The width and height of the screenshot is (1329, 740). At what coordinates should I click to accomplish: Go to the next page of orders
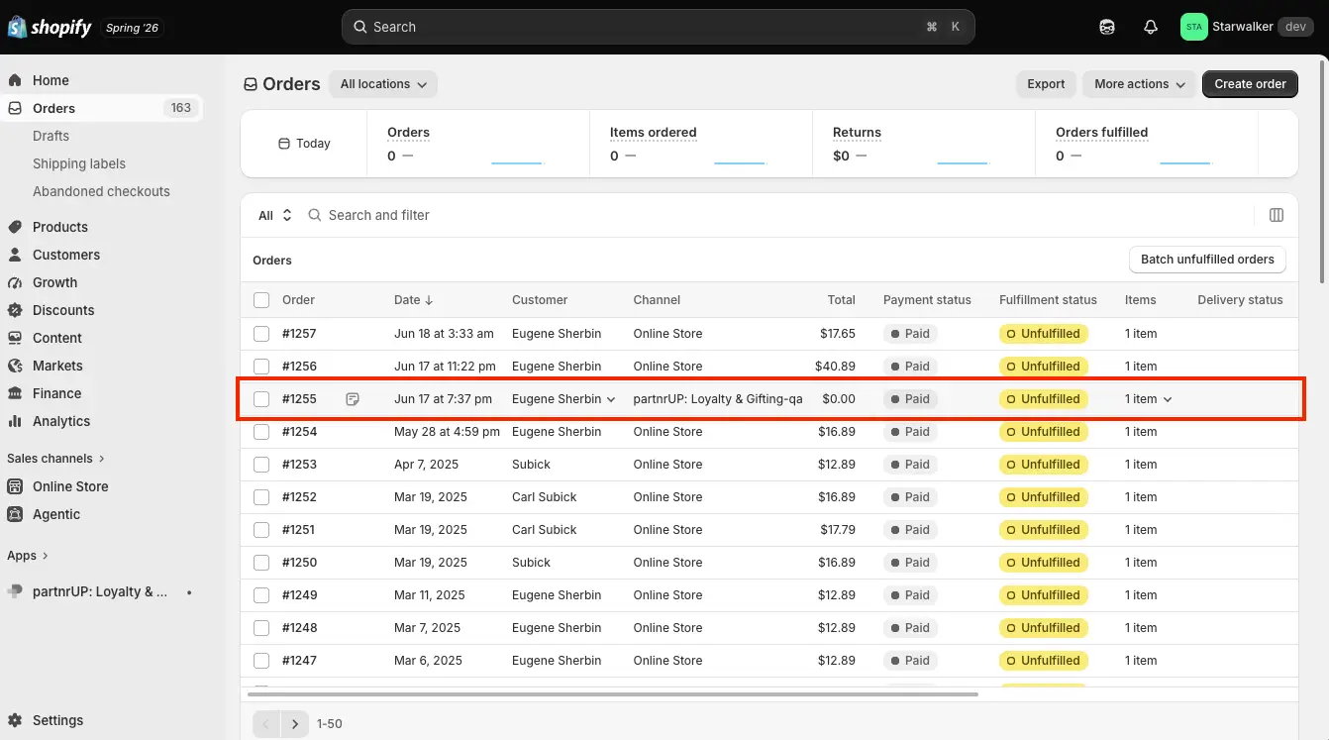pos(294,724)
